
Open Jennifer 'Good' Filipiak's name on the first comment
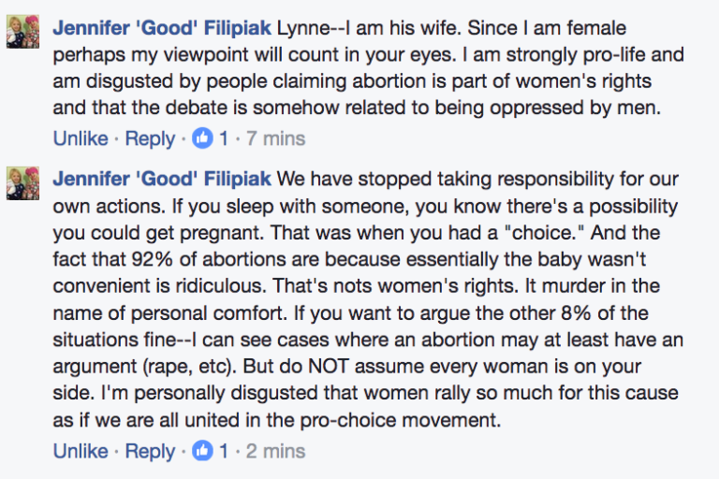click(162, 28)
